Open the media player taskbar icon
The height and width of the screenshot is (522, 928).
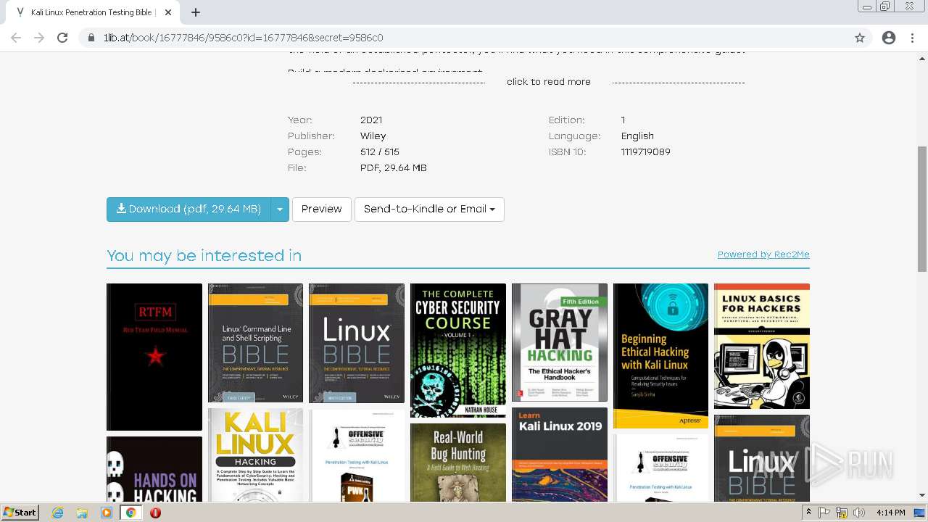(107, 513)
